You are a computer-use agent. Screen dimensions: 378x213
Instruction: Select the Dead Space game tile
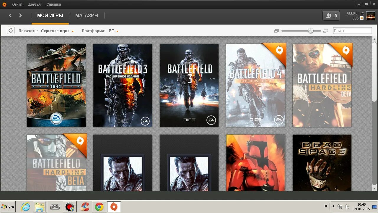pyautogui.click(x=322, y=163)
